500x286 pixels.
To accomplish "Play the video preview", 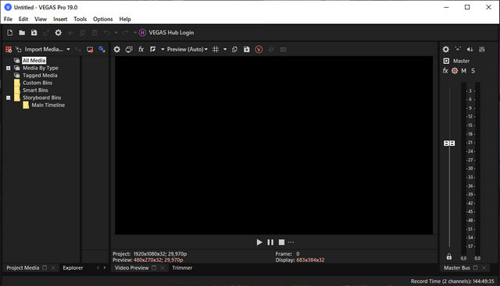I will point(259,242).
